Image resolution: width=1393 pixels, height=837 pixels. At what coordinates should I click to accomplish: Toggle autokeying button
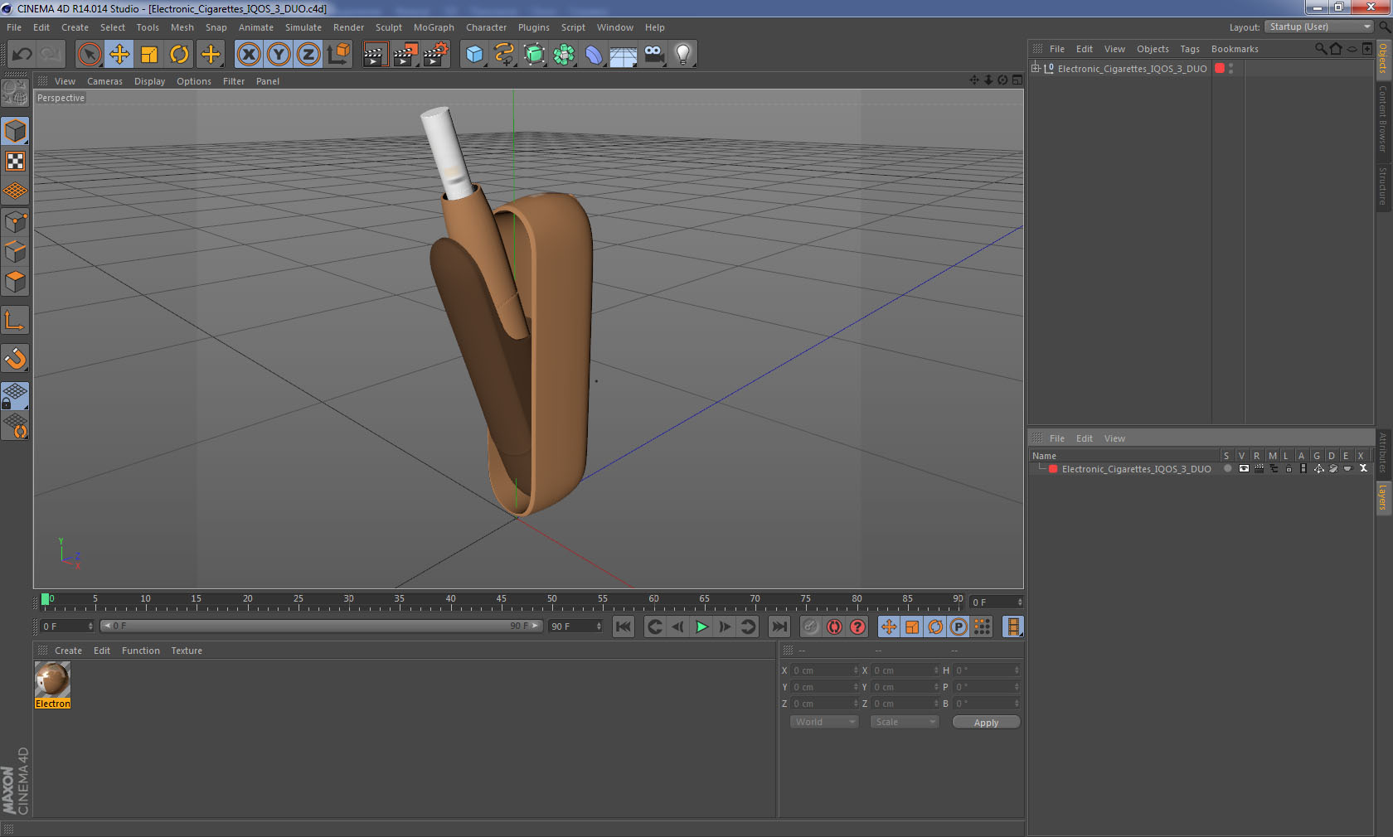click(x=834, y=627)
